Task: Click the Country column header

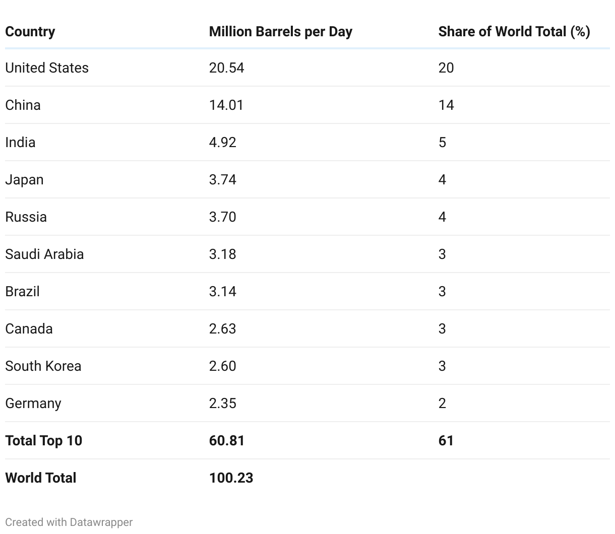Action: [x=30, y=31]
